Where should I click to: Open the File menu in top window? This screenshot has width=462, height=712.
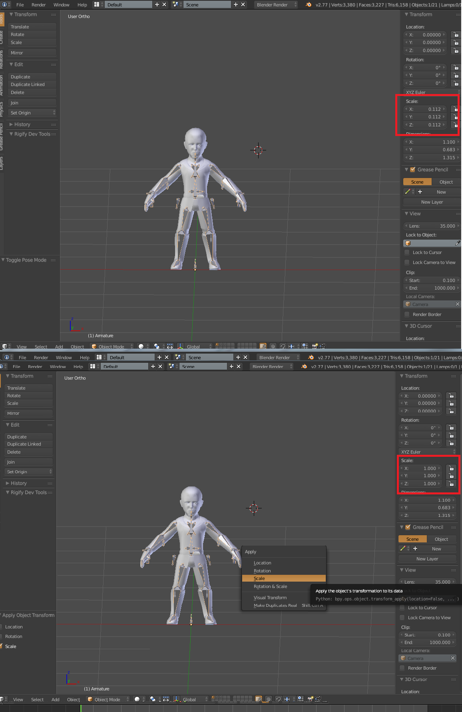pos(20,5)
